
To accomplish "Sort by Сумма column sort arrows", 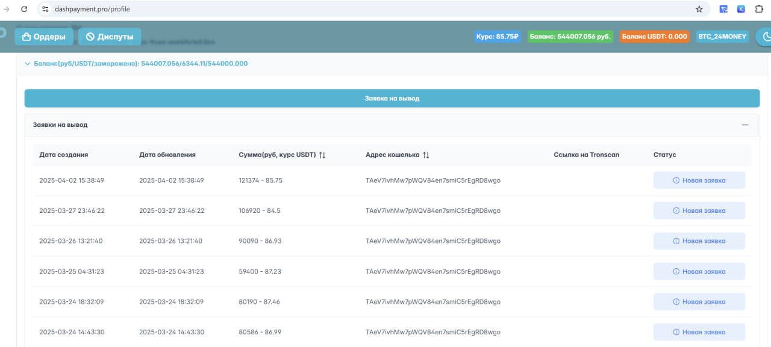I will (x=322, y=155).
